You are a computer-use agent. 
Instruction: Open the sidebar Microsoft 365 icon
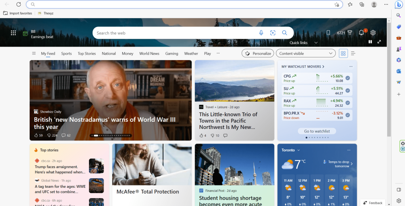coord(399,60)
